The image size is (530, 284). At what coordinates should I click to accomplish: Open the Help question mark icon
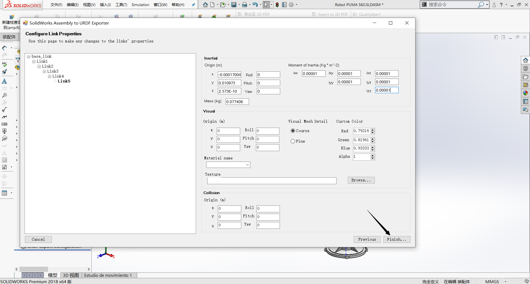coord(501,5)
